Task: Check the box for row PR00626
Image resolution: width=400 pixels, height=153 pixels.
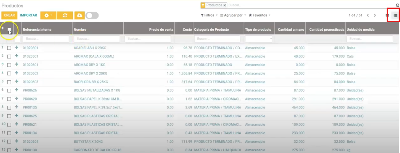Action: pyautogui.click(x=9, y=91)
